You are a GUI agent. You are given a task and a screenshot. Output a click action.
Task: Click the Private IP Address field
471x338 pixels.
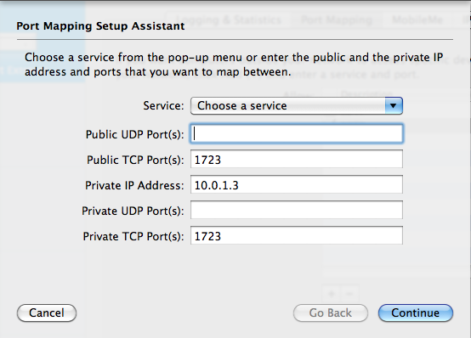pos(297,184)
